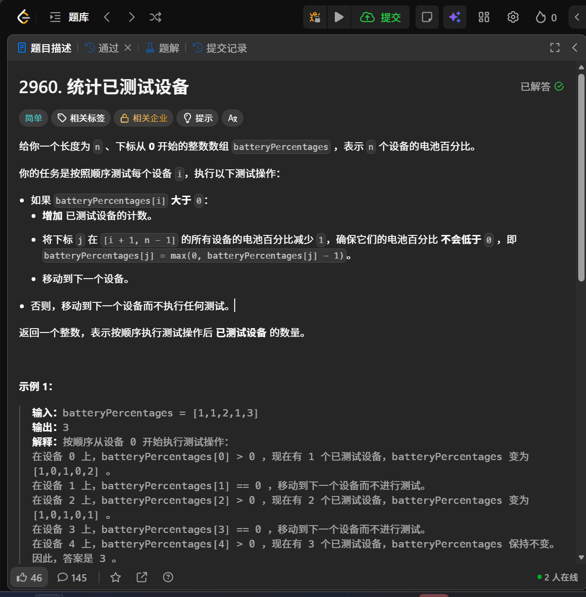The height and width of the screenshot is (597, 586).
Task: Go to the next problem arrow
Action: coord(131,17)
